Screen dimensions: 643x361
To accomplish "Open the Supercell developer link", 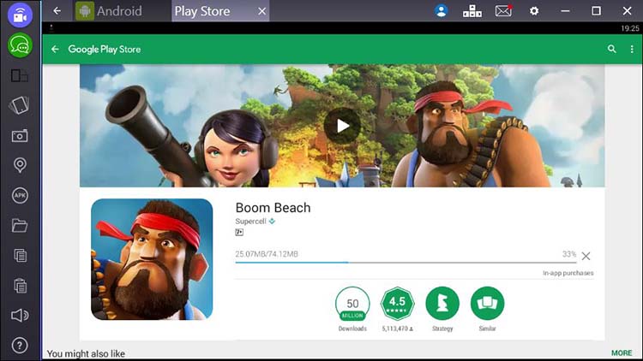I will coord(251,222).
